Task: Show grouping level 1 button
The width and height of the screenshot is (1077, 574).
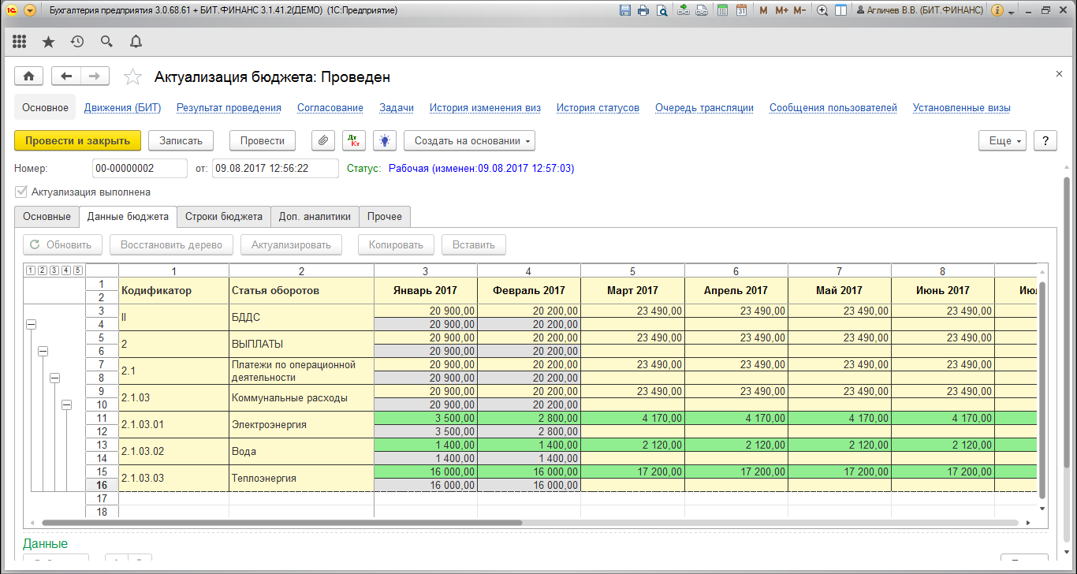Action: click(30, 270)
